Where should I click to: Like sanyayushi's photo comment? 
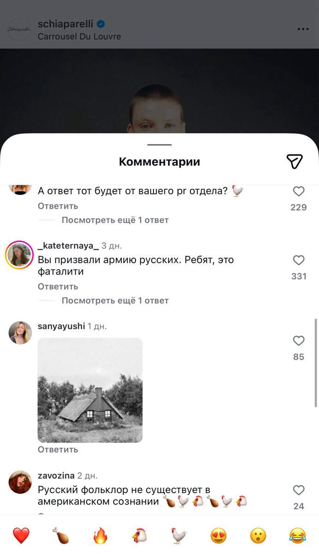(x=299, y=341)
